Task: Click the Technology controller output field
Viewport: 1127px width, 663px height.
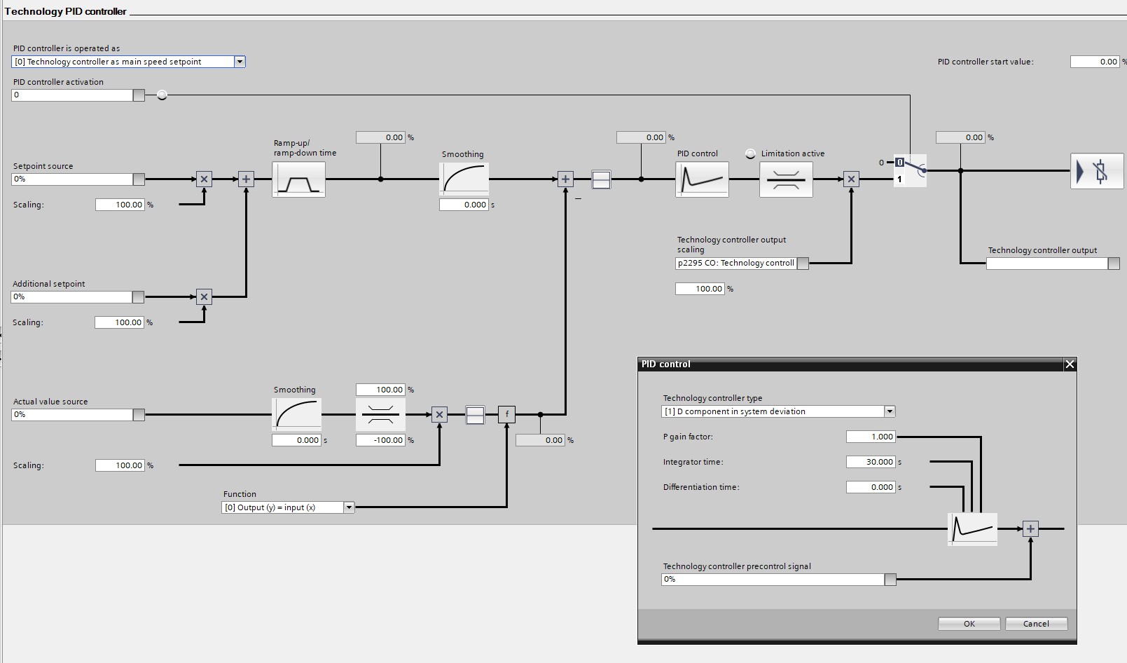Action: point(1047,264)
